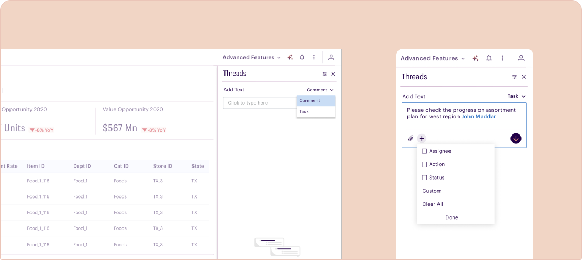Click into the task text area message
The width and height of the screenshot is (582, 260).
pyautogui.click(x=462, y=113)
